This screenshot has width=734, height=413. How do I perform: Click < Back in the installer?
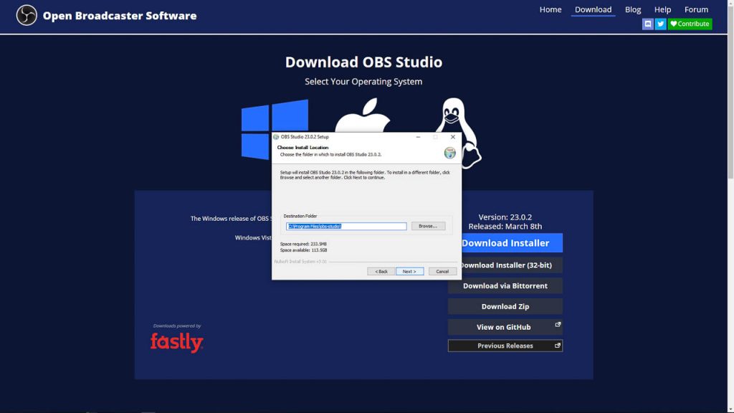click(381, 271)
